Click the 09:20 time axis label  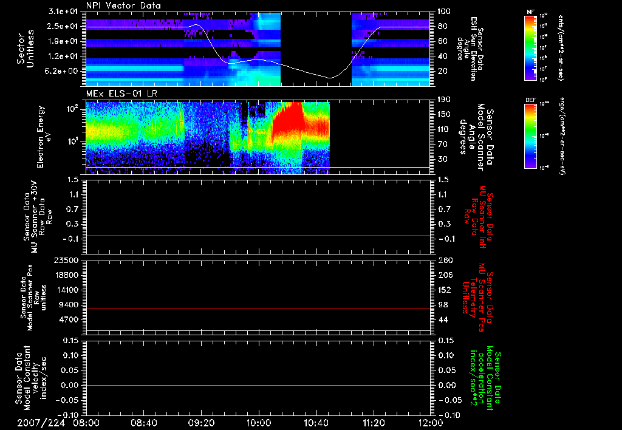(201, 423)
